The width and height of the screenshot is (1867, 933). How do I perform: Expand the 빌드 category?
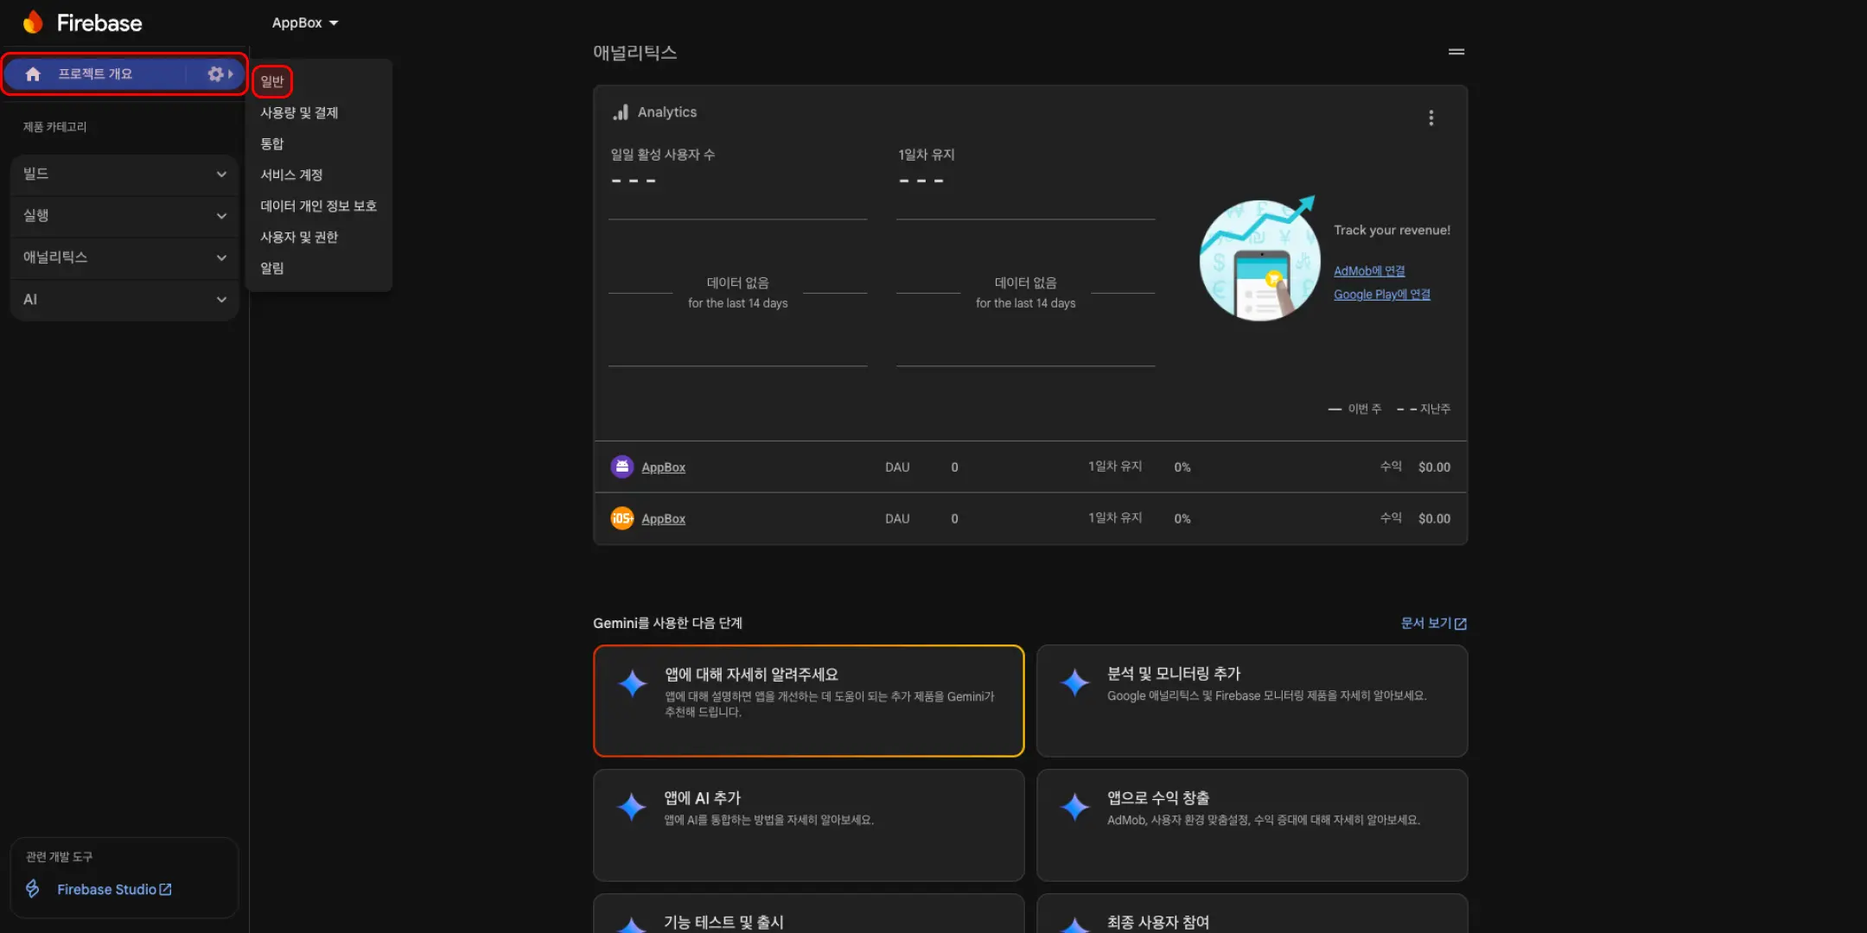coord(124,174)
